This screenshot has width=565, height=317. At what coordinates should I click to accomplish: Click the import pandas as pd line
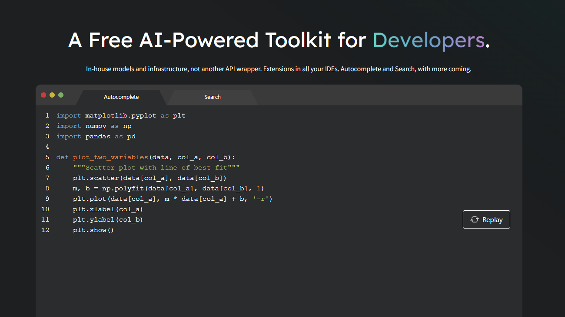[x=96, y=136]
